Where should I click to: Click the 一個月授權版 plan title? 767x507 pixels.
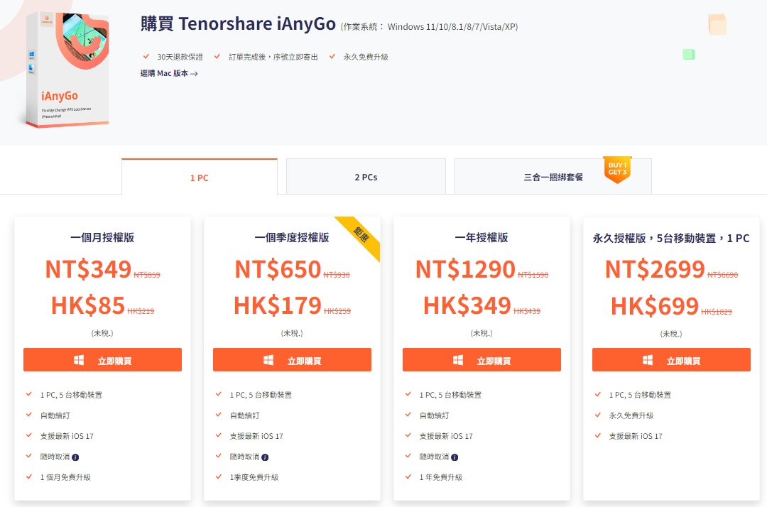coord(102,238)
